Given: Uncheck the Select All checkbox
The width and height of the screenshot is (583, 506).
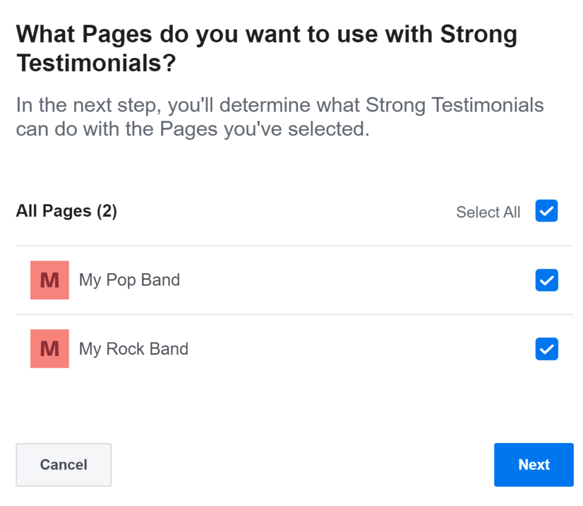Looking at the screenshot, I should [x=547, y=211].
